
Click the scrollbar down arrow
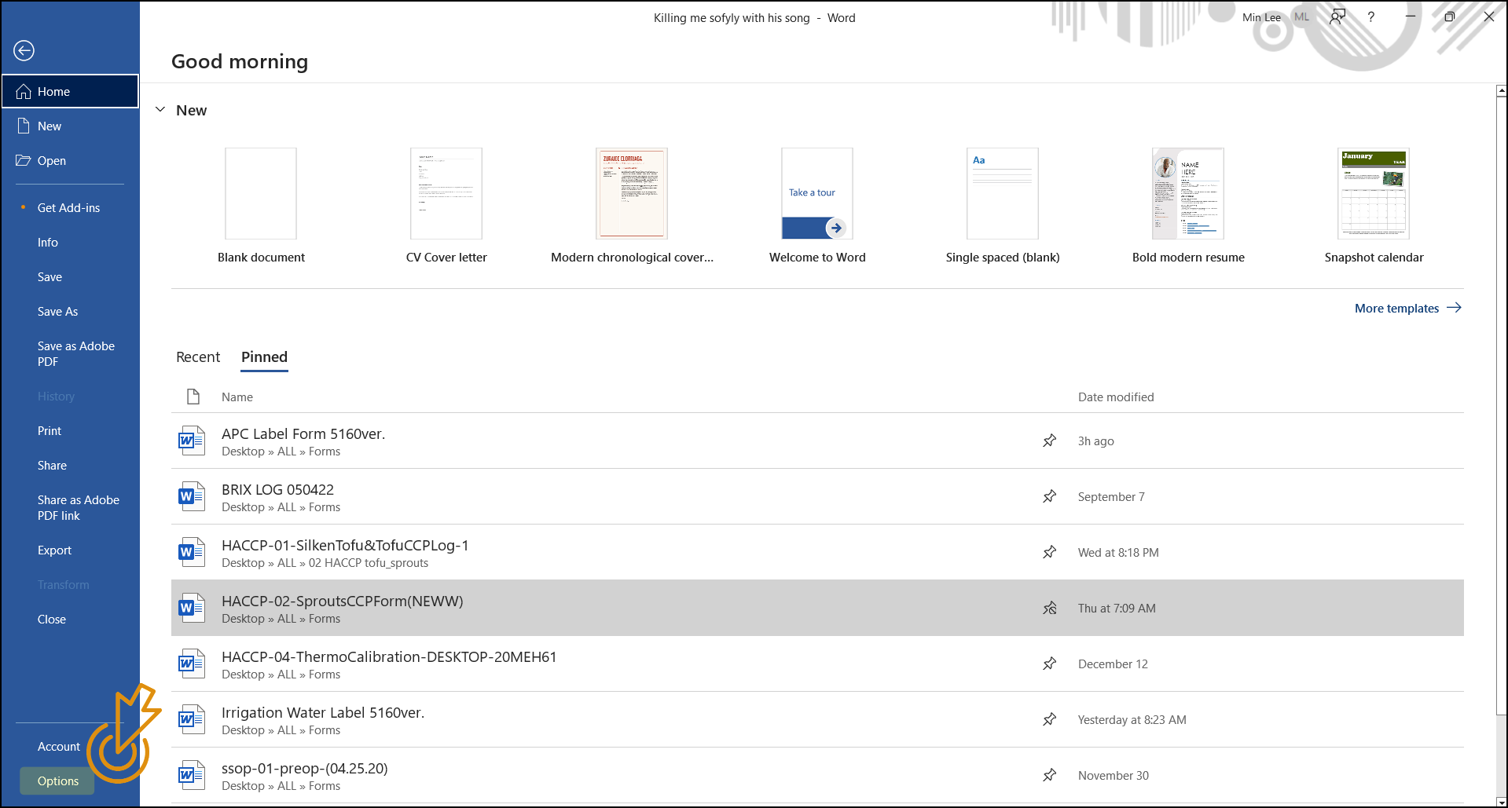pos(1501,801)
